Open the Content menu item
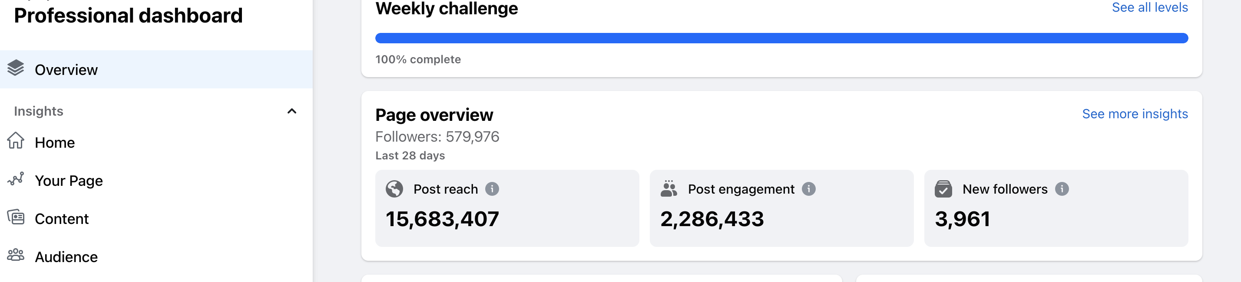The width and height of the screenshot is (1241, 282). (62, 219)
